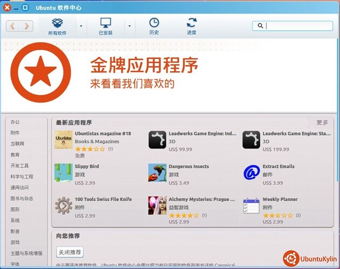Screen dimensions: 340x269
Task: Open the Extract Emails app icon
Action: [251, 173]
